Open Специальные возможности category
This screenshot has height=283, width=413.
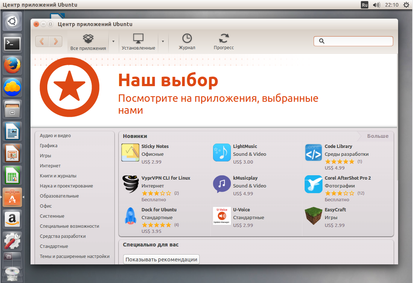[x=69, y=226]
